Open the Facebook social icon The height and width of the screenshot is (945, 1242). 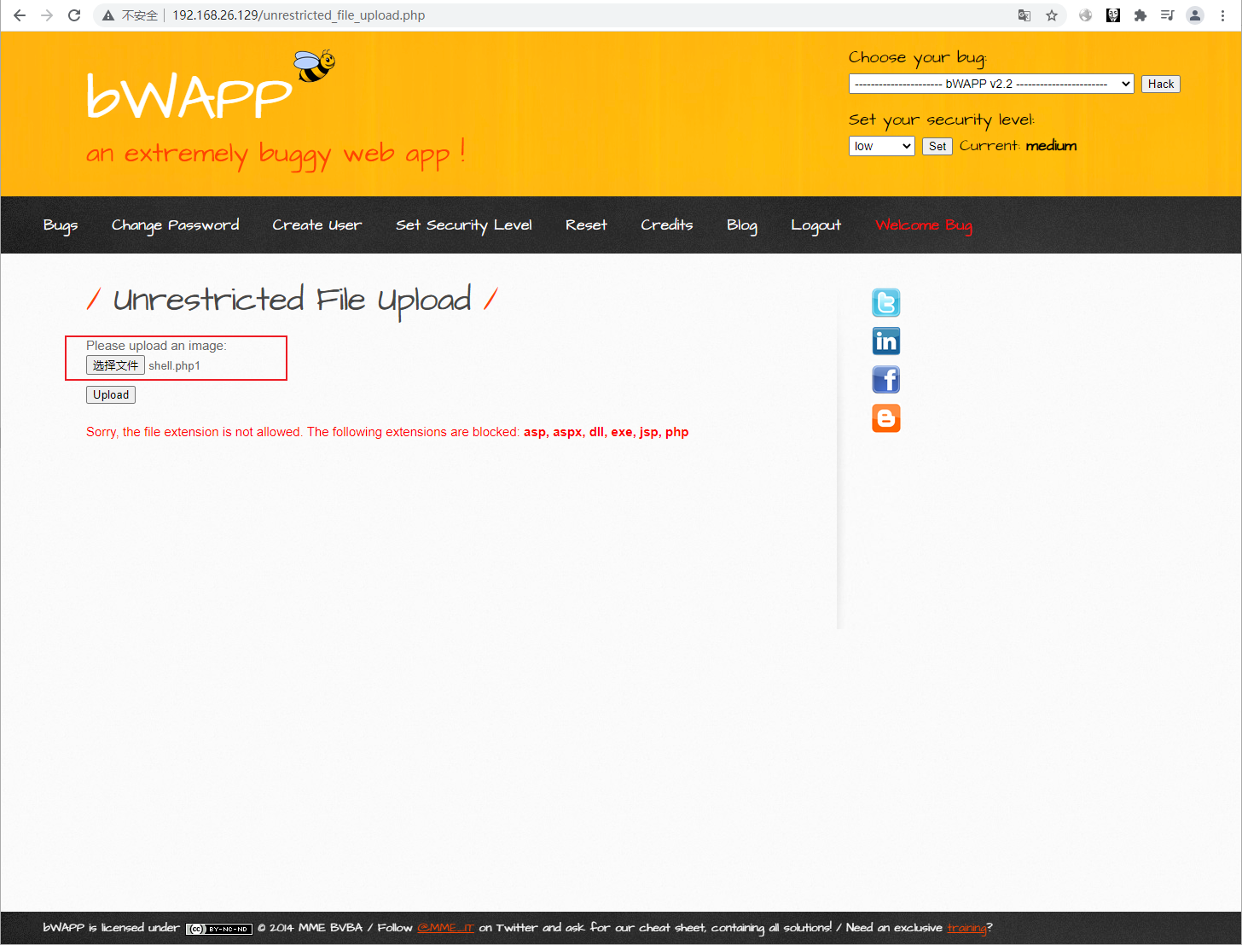pyautogui.click(x=886, y=380)
